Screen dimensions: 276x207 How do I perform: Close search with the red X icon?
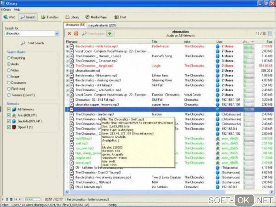pos(69,34)
